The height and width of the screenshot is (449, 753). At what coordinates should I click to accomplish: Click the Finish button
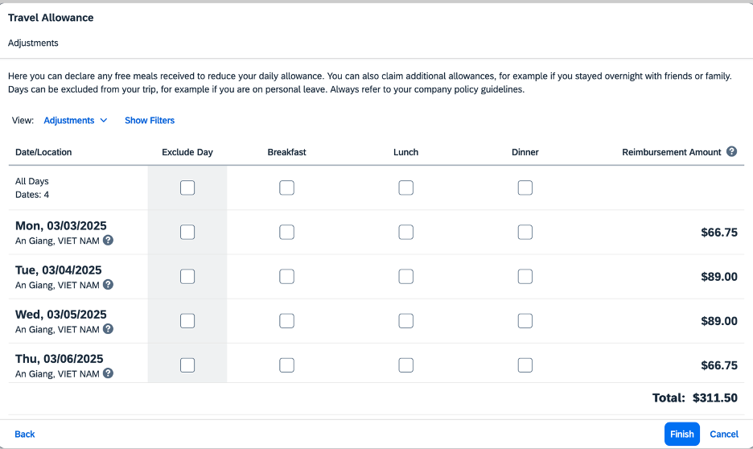(682, 434)
